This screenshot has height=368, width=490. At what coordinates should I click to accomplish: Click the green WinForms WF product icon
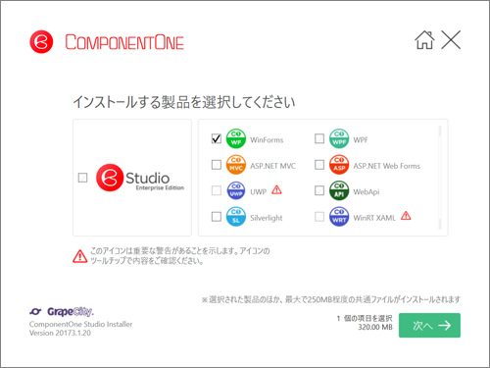[x=236, y=138]
